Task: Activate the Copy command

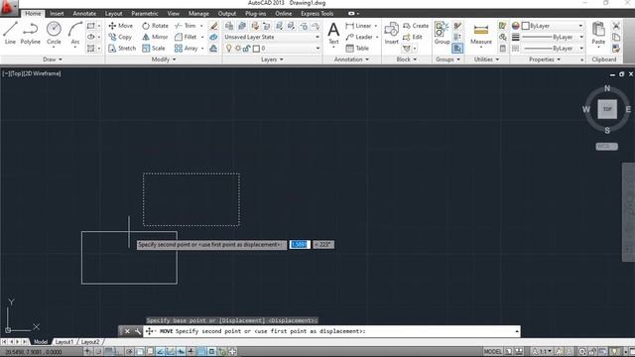Action: click(120, 37)
